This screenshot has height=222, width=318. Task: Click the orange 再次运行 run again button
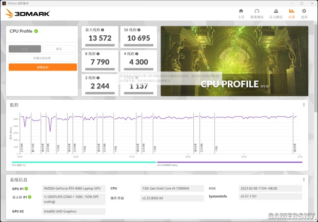43,67
